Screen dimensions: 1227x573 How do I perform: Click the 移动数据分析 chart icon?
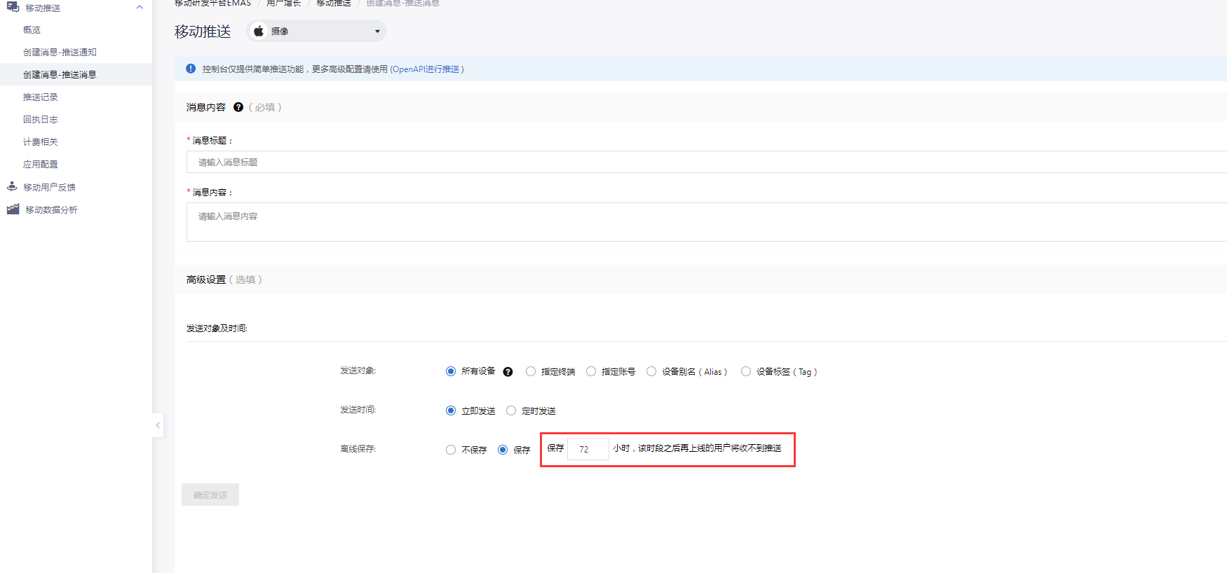click(13, 209)
